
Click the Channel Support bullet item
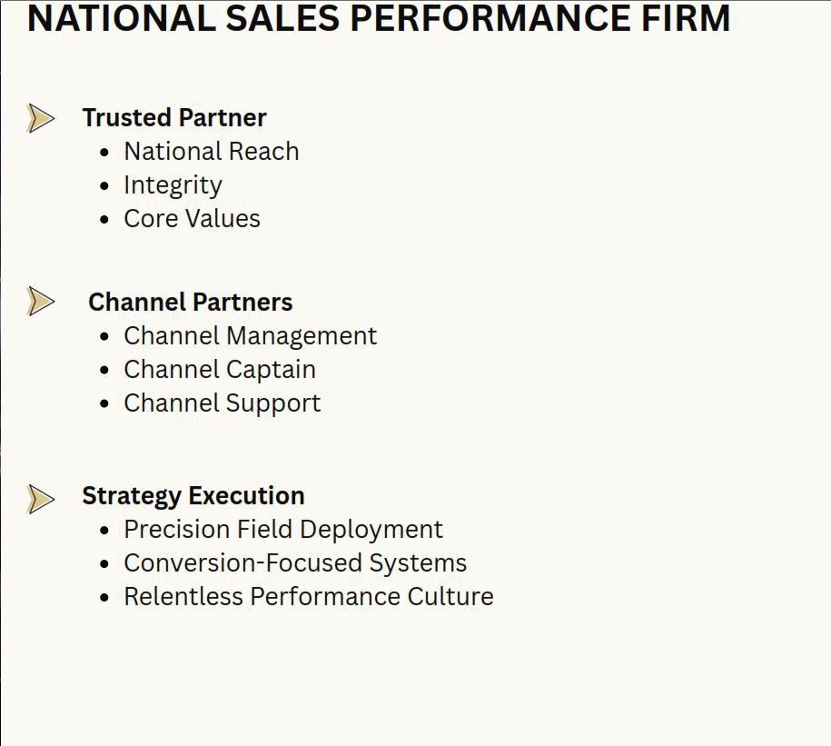pos(223,403)
